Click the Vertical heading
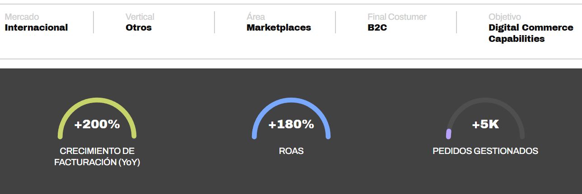 pos(140,17)
